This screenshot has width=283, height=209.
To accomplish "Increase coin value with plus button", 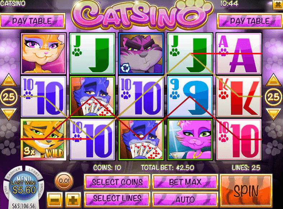I will 73,200.
